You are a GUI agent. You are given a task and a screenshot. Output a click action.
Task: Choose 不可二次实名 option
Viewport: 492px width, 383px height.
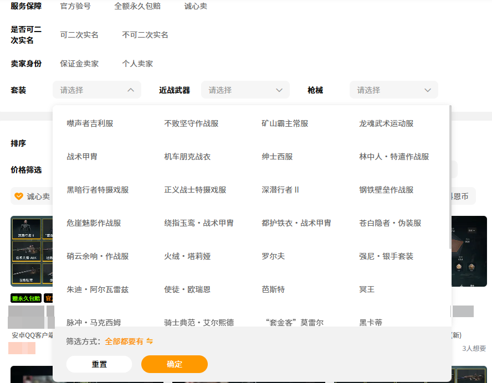(x=145, y=34)
